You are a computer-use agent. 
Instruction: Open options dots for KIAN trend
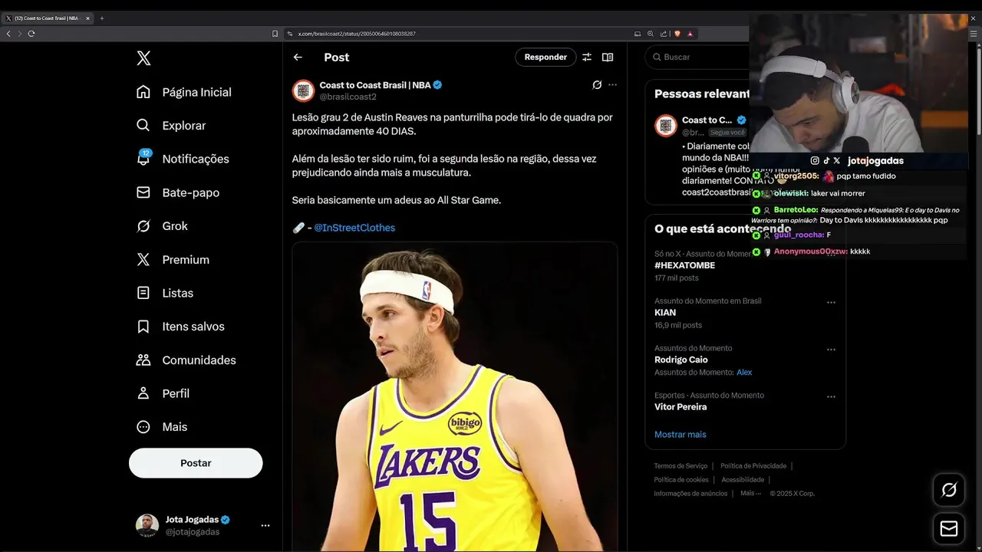pos(831,303)
